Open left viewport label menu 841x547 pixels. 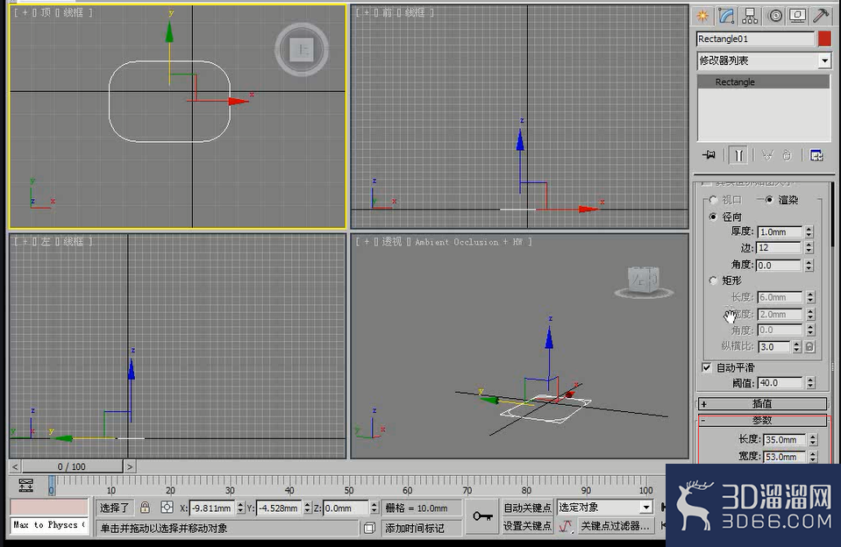pos(45,242)
